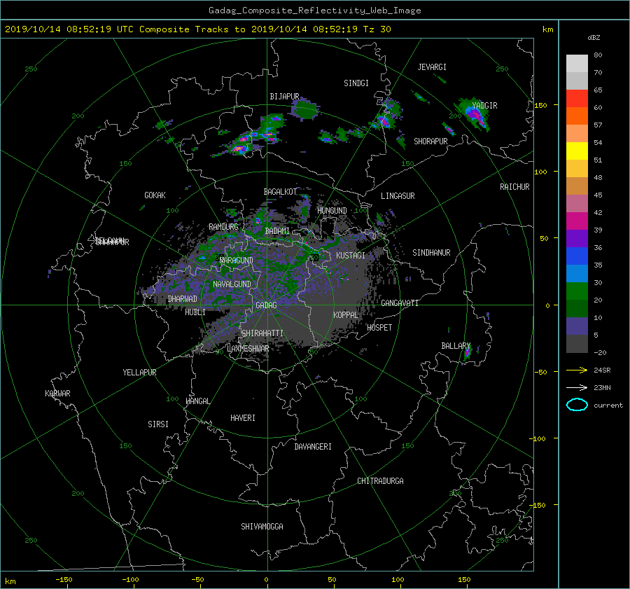Click the yellow 24SR arrow legend icon
Viewport: 630px width, 589px height.
point(577,370)
